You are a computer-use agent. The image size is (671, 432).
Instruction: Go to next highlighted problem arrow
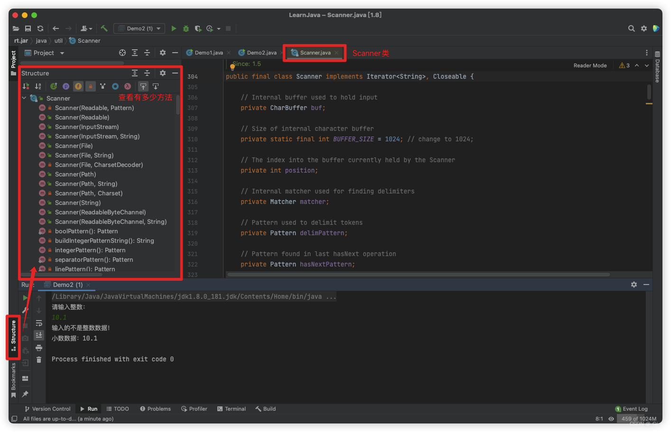(x=647, y=65)
